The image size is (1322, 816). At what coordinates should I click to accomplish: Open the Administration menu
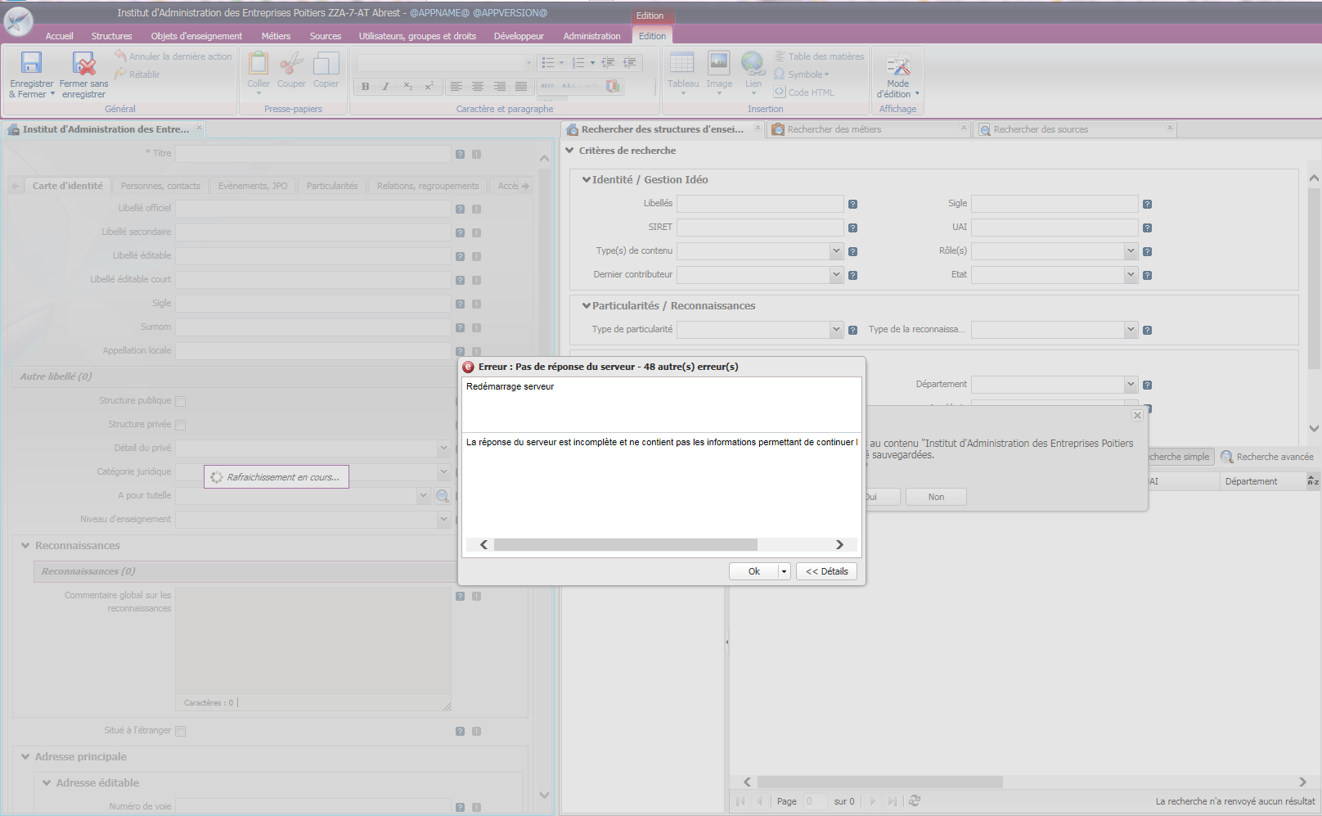[591, 36]
